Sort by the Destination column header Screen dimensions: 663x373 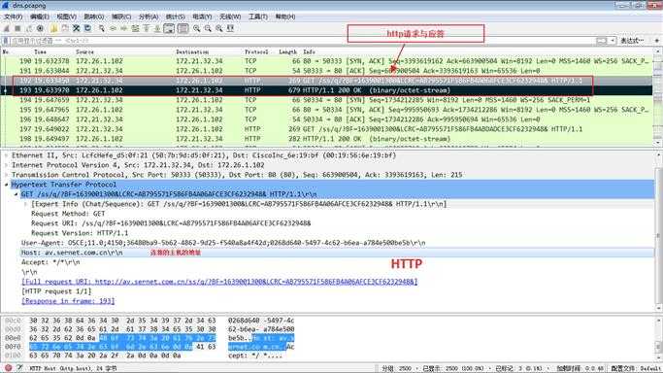coord(192,51)
